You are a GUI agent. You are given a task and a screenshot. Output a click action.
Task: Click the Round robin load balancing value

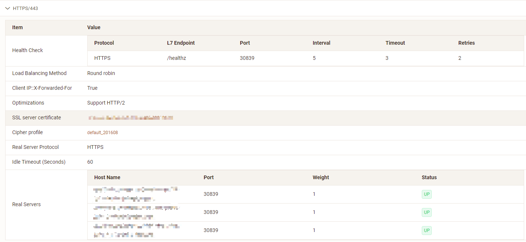(101, 73)
